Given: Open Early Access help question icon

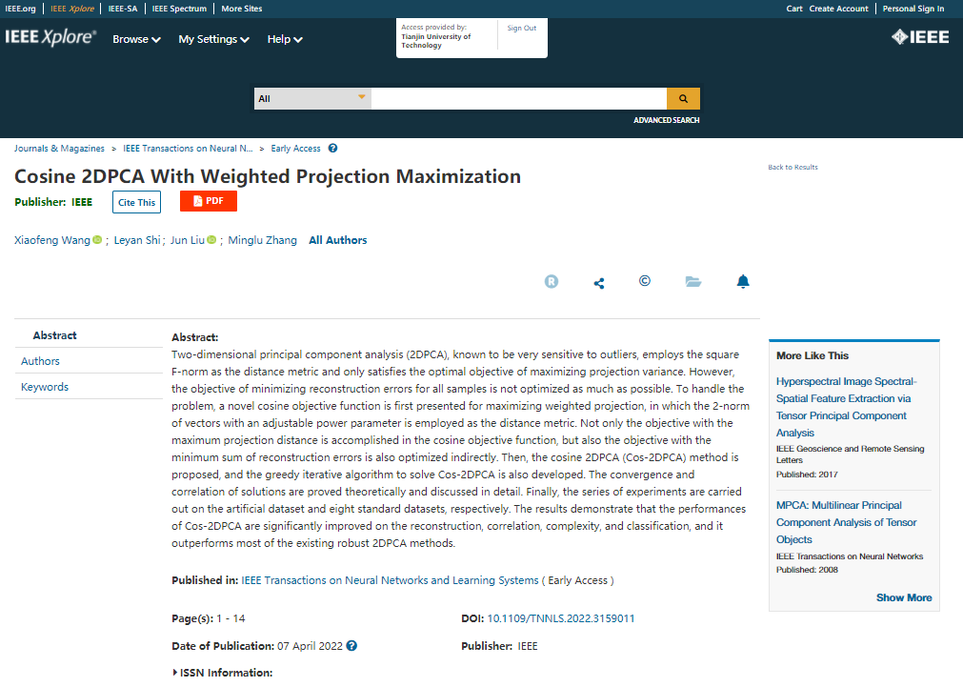Looking at the screenshot, I should (332, 149).
